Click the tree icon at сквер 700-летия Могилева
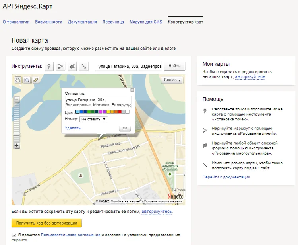 coord(170,174)
